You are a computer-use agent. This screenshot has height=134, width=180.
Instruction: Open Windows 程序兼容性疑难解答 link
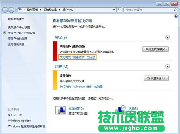coord(27,126)
